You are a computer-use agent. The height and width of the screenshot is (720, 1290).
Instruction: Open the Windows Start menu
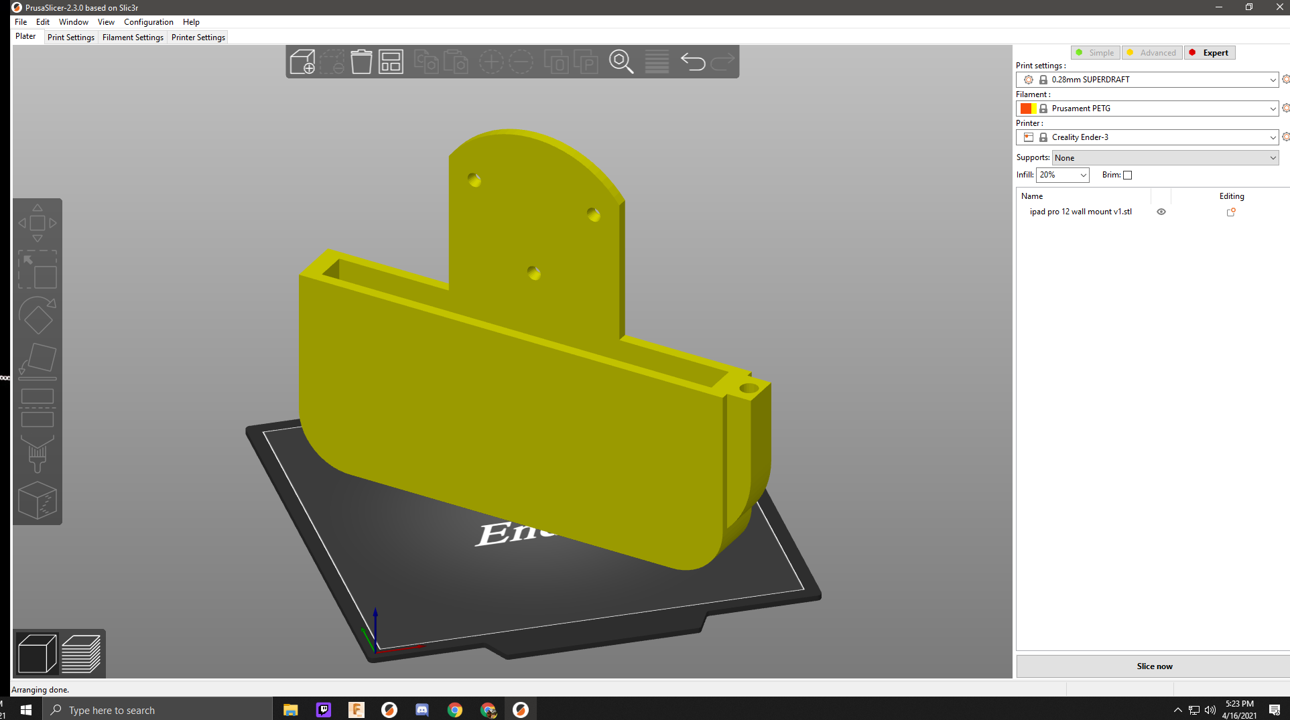tap(26, 710)
